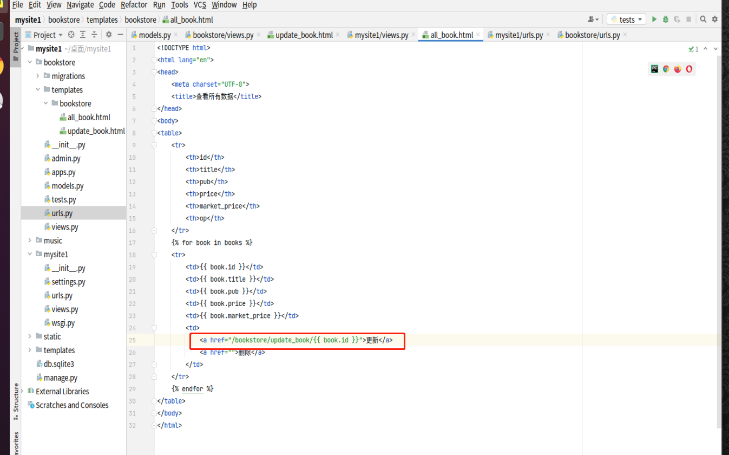Start debugging with the bug icon
The image size is (729, 455).
point(666,19)
